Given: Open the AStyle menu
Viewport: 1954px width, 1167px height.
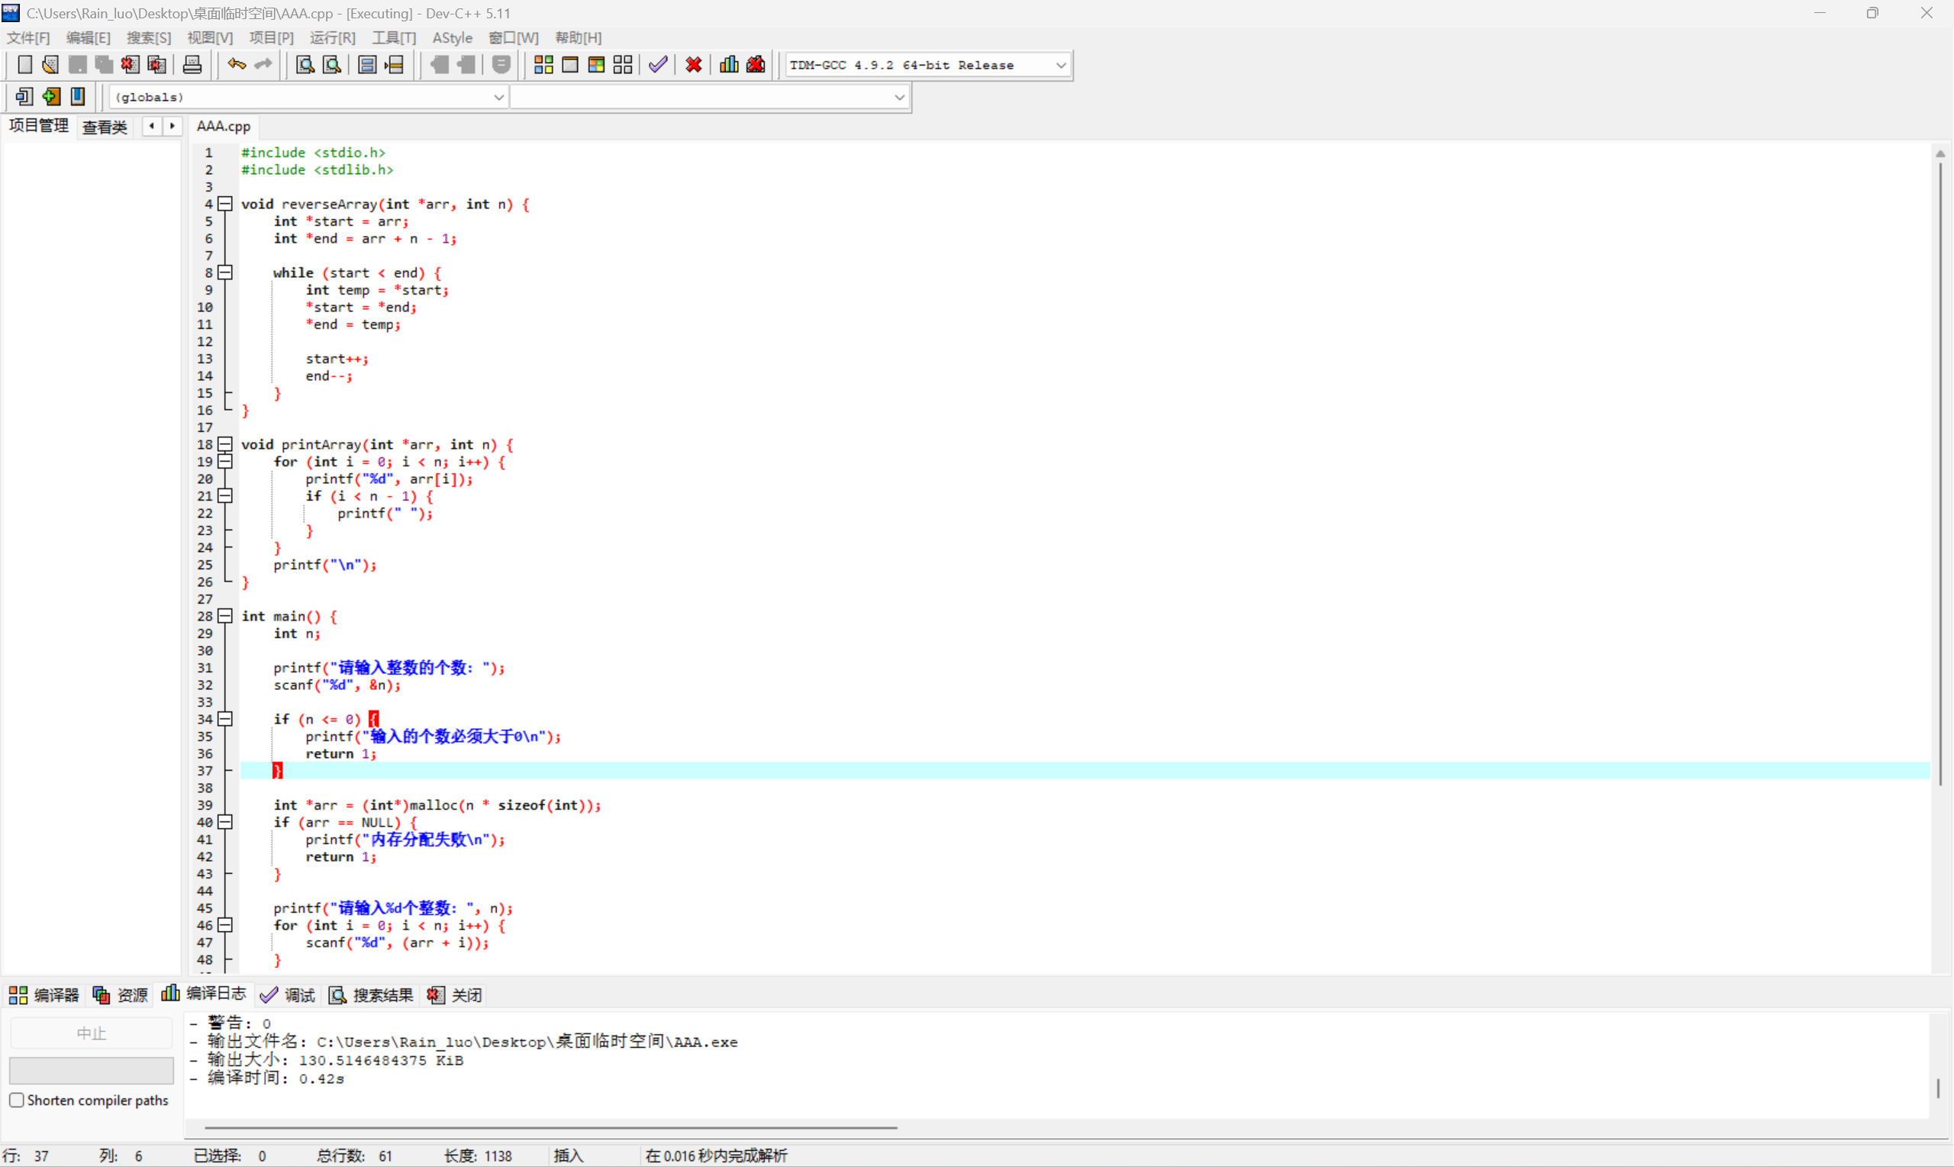Looking at the screenshot, I should click(452, 37).
